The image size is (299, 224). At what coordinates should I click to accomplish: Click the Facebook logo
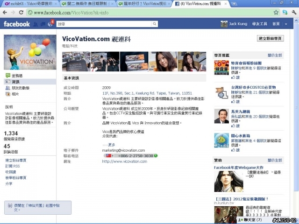pos(17,24)
